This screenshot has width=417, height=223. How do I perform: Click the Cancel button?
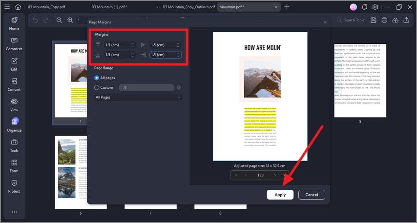tap(312, 195)
